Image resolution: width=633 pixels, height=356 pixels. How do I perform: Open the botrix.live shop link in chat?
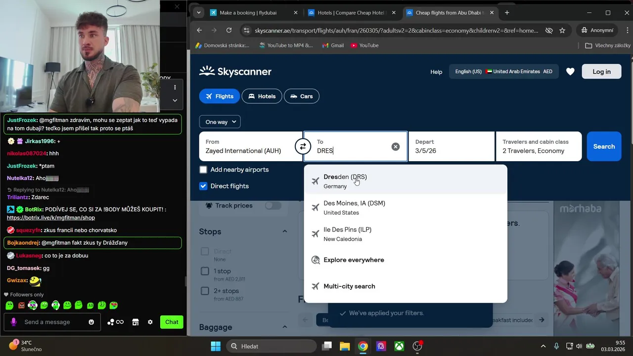click(x=50, y=218)
